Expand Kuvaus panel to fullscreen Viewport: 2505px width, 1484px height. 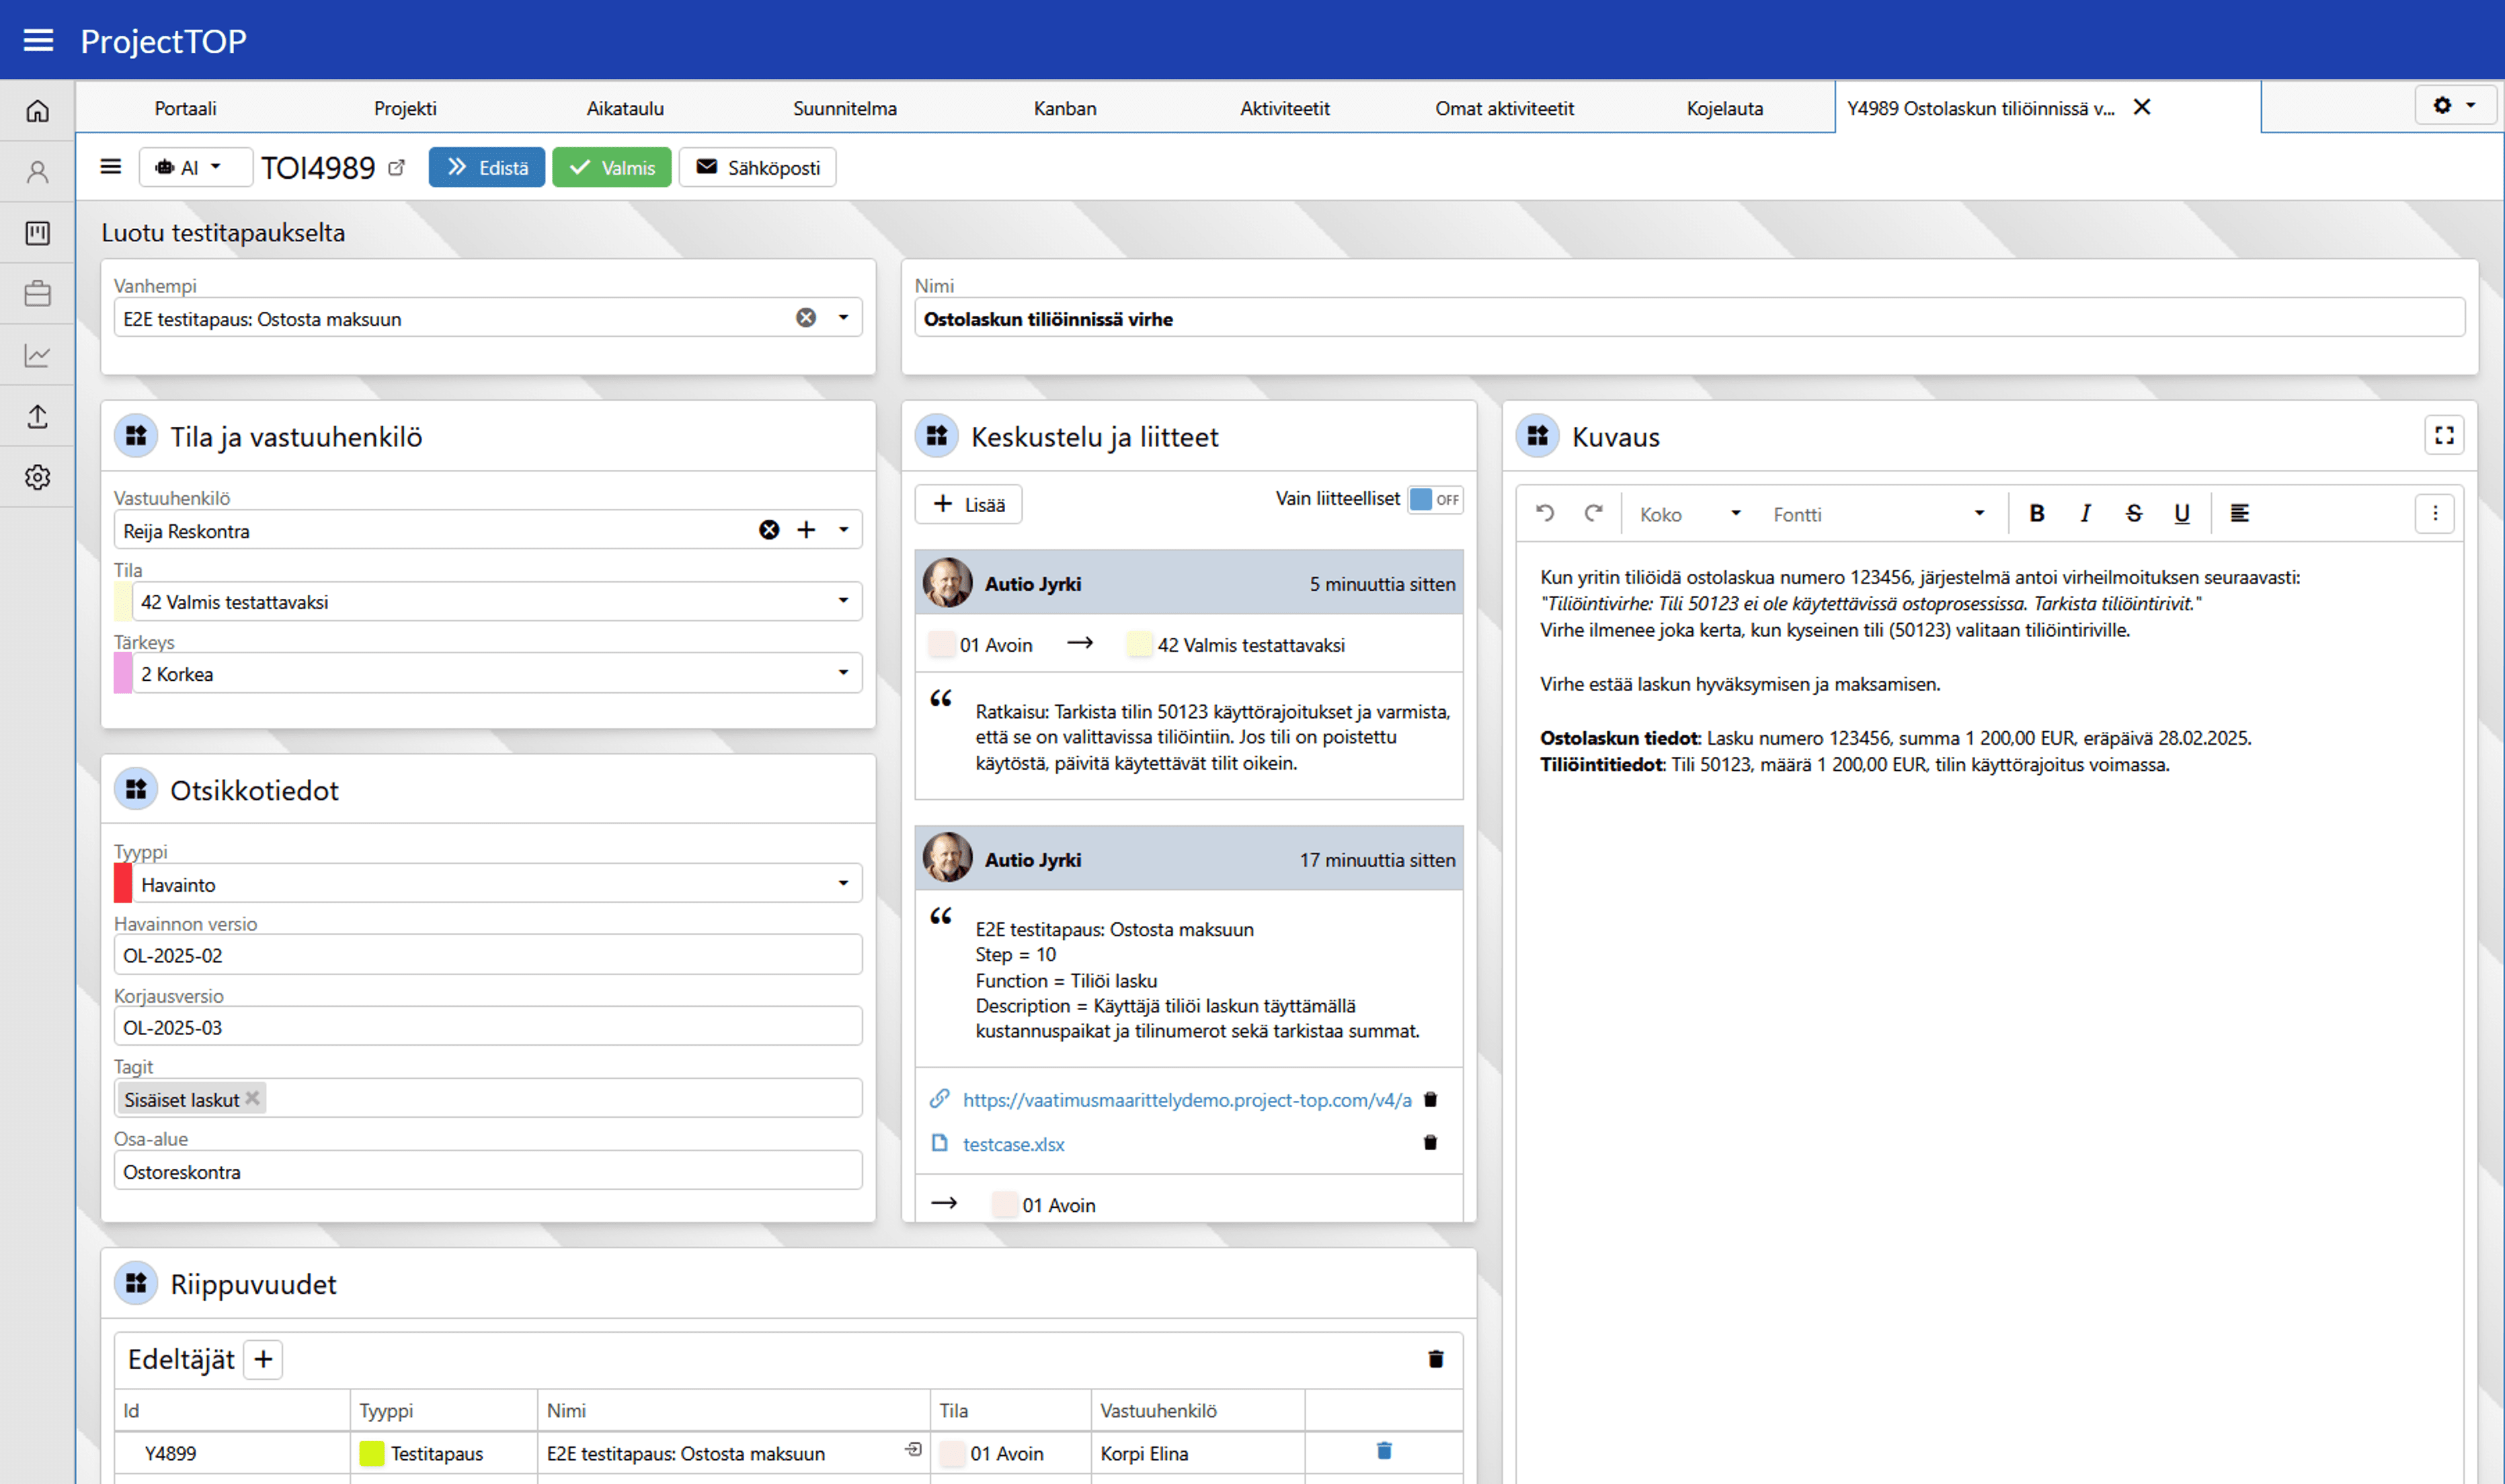[x=2443, y=436]
